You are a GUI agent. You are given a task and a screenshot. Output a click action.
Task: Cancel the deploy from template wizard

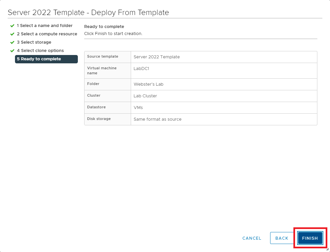click(x=252, y=238)
